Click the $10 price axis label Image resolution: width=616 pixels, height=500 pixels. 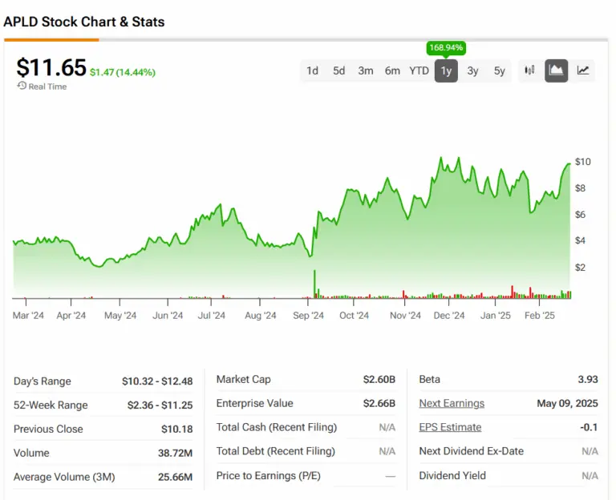tap(582, 162)
